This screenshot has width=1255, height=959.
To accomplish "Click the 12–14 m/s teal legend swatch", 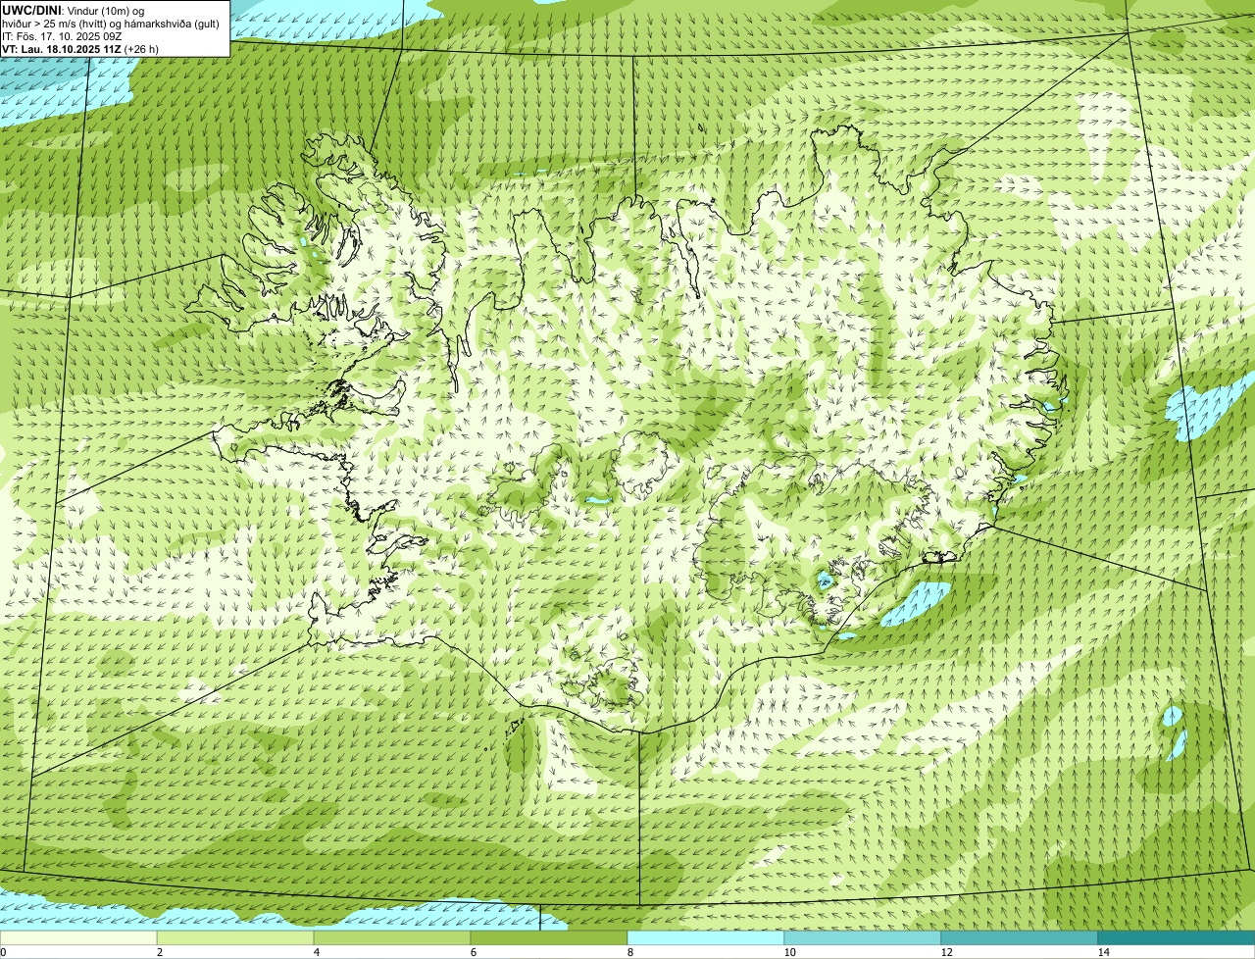I will point(1020,937).
